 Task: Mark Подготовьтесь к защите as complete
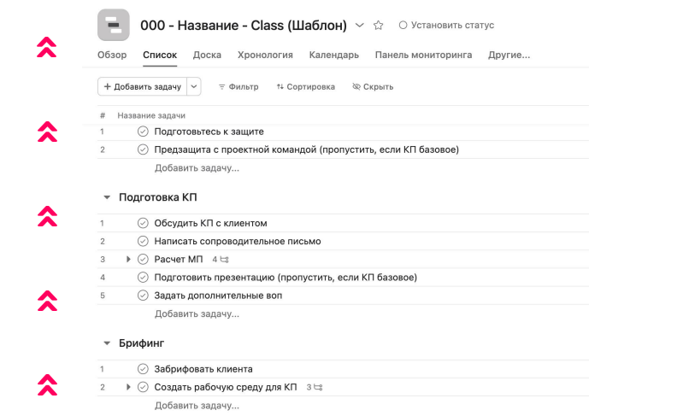[x=143, y=132]
